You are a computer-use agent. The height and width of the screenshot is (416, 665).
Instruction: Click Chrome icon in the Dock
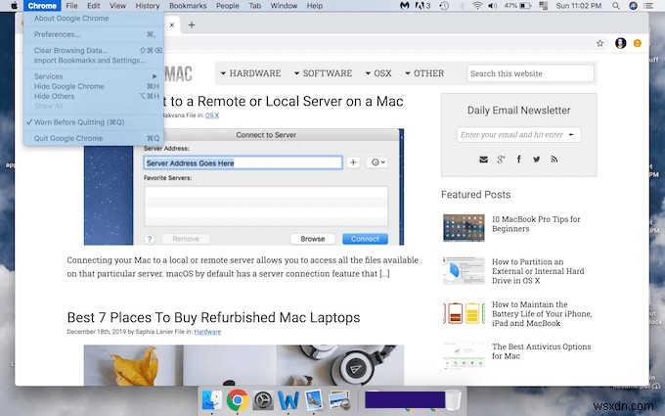tap(237, 400)
